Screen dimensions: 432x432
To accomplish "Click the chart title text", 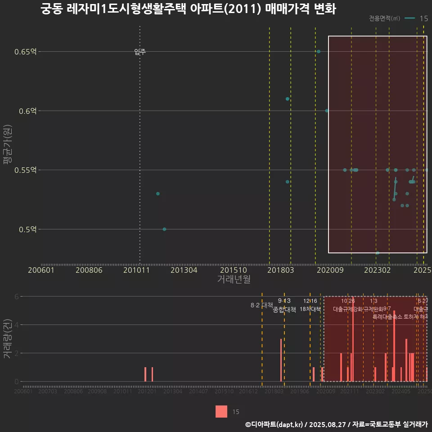I will (188, 9).
